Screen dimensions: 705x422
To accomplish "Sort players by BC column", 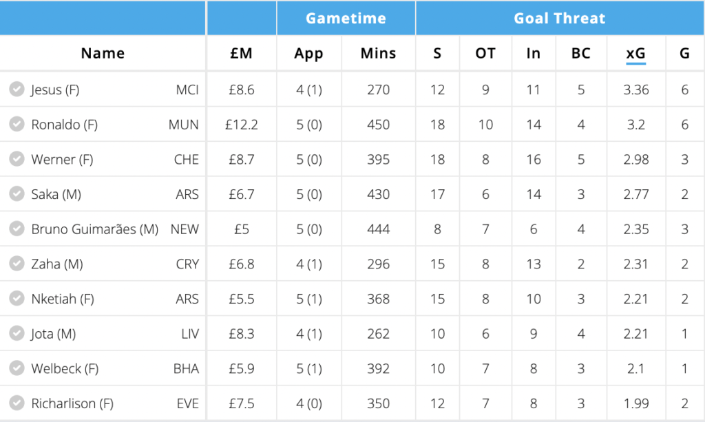I will (x=582, y=52).
